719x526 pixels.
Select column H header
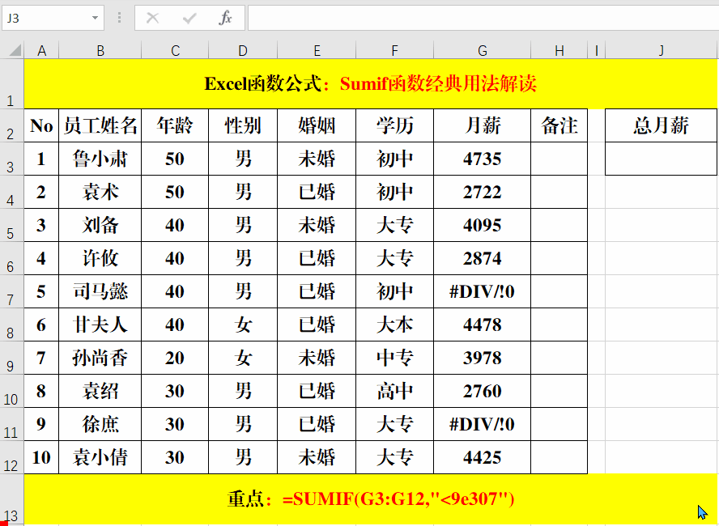tap(559, 50)
